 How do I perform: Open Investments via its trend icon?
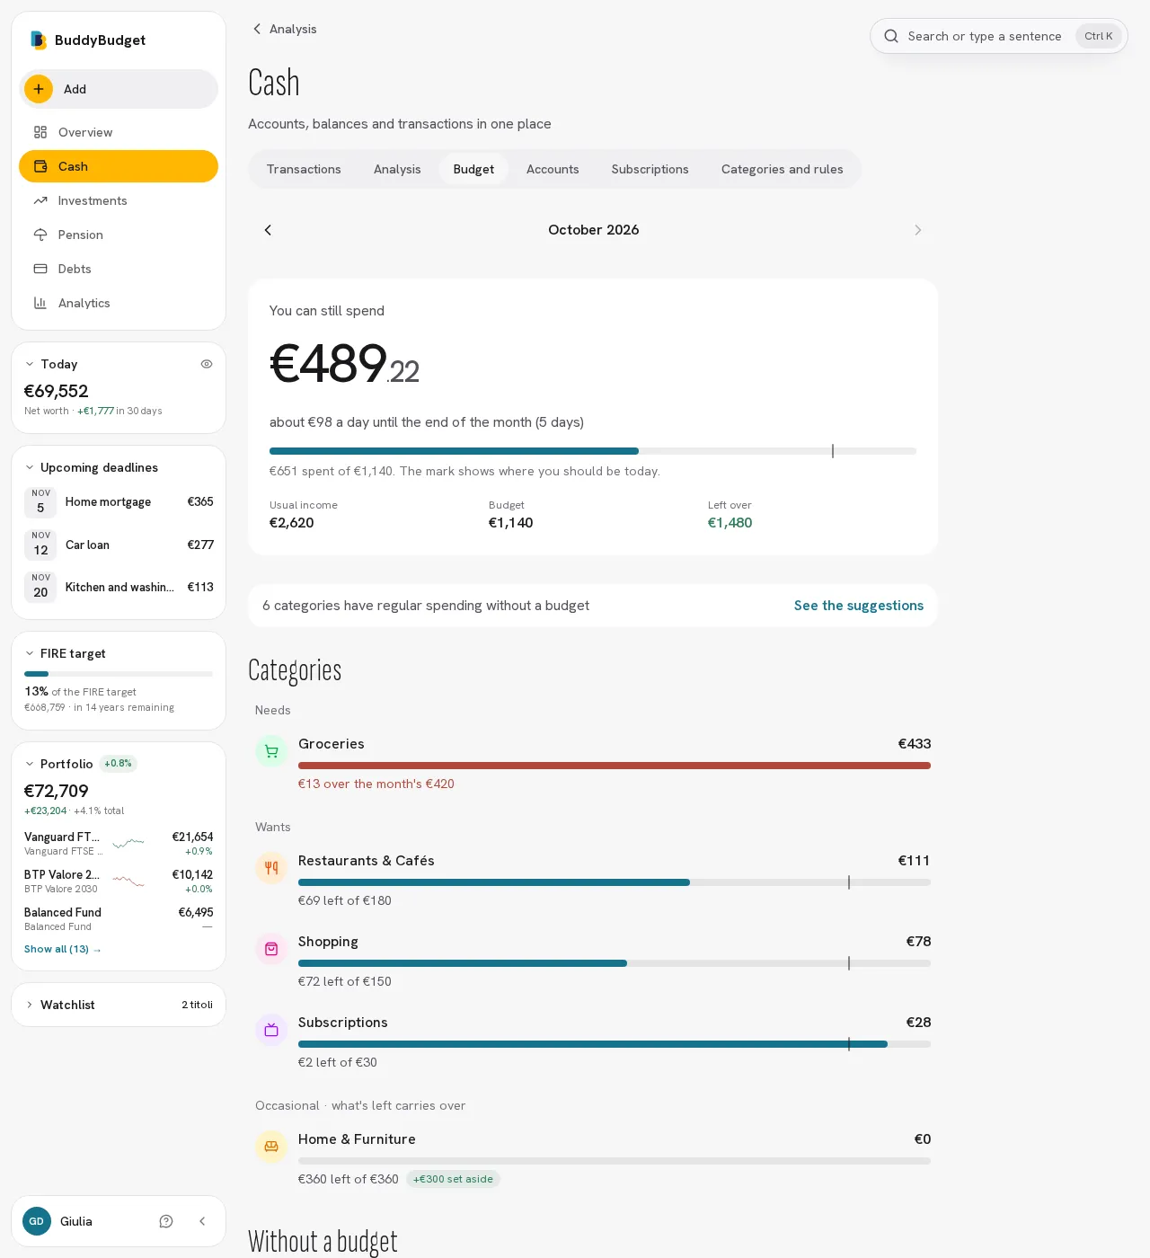(x=40, y=200)
